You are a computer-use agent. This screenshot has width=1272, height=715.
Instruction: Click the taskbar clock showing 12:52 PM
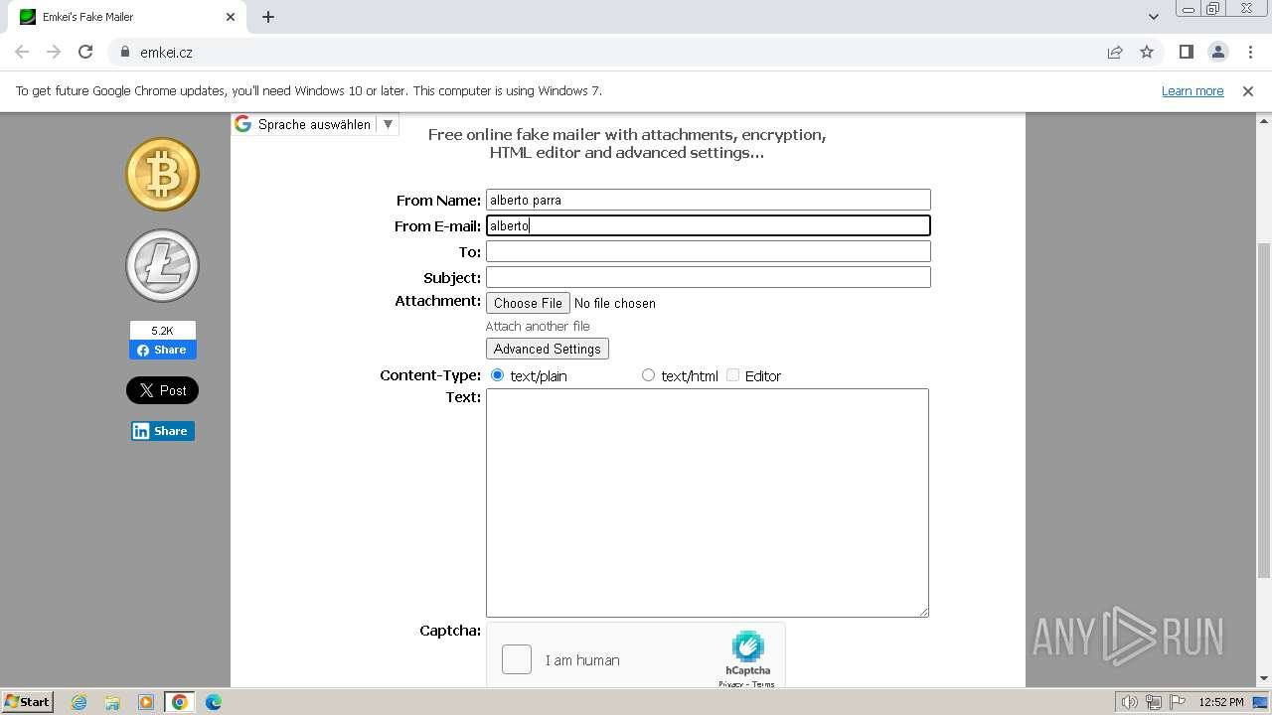(1221, 702)
